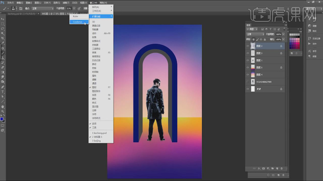Show the hidden VCG41488627989 layer
This screenshot has width=323, height=181.
[248, 82]
